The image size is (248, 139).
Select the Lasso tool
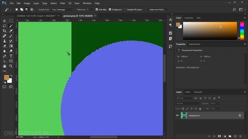4,26
